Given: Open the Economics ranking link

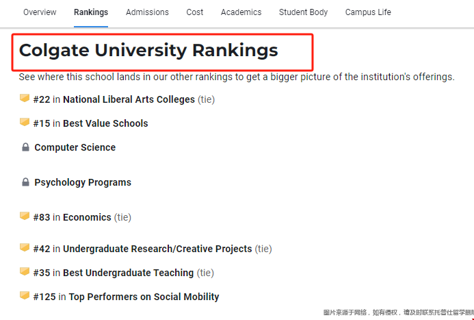Looking at the screenshot, I should (87, 217).
